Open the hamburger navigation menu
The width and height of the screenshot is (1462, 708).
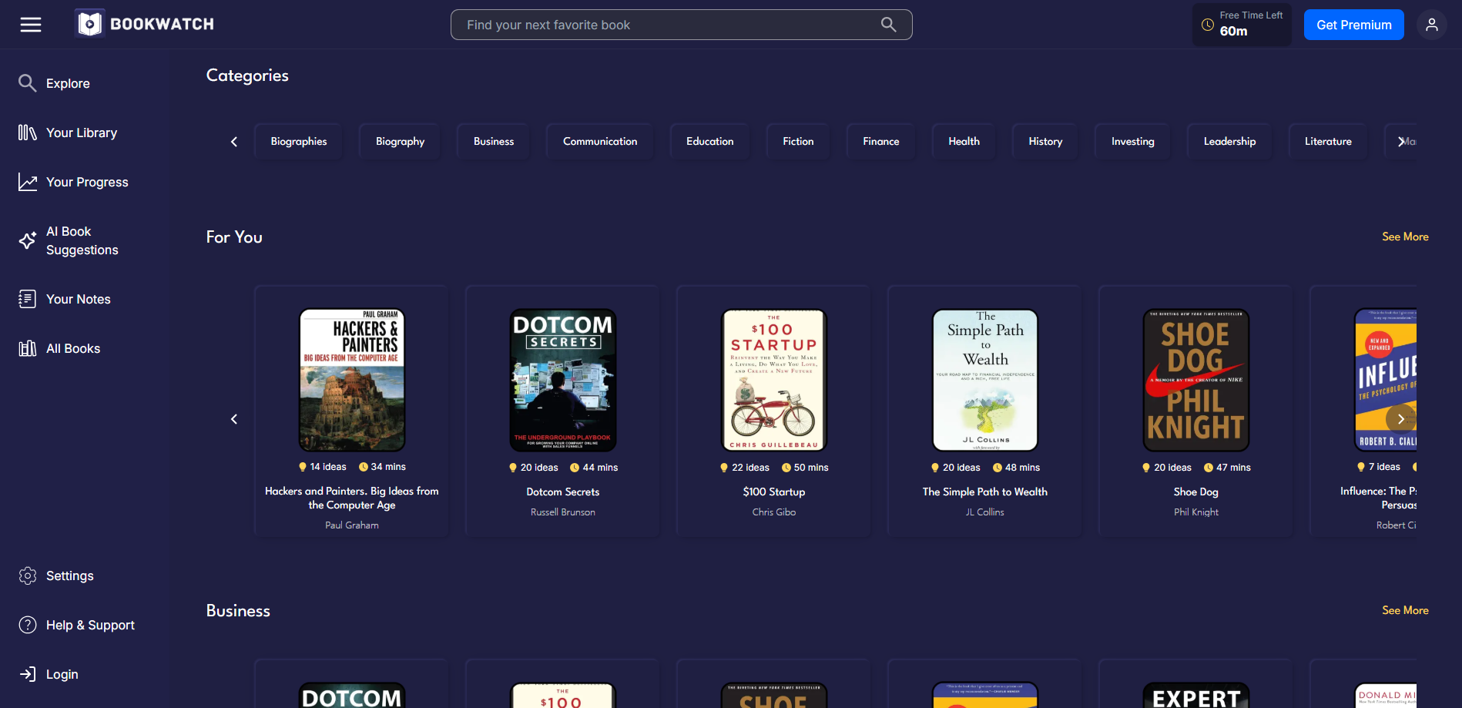pyautogui.click(x=31, y=24)
